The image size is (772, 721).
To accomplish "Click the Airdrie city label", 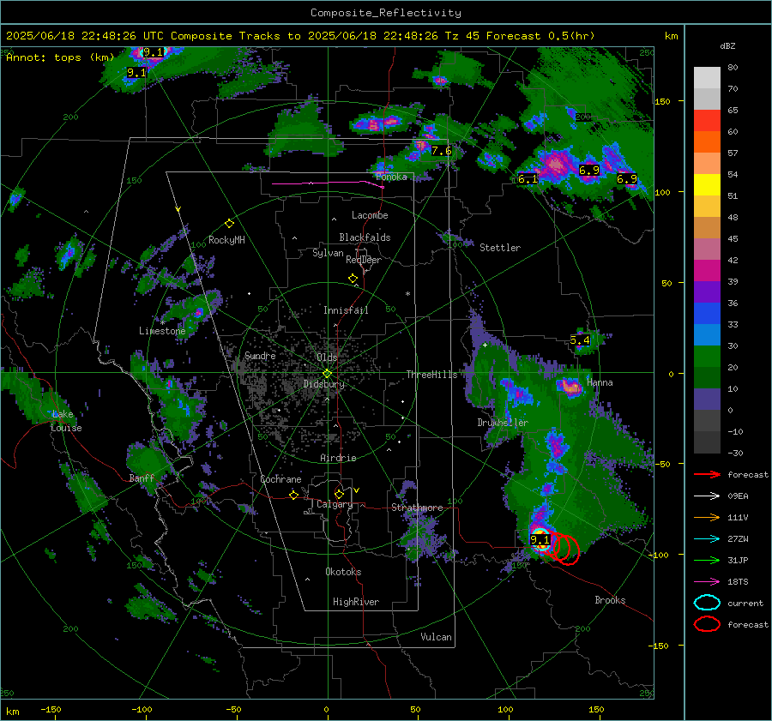I will tap(338, 458).
